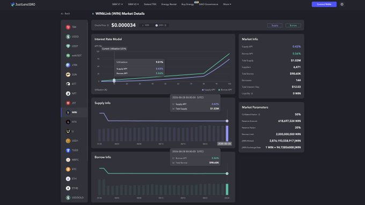Open Energy Rental page
This screenshot has height=205, width=365.
point(169,4)
